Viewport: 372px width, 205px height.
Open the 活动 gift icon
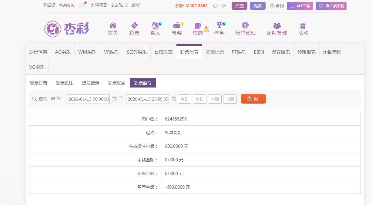point(303,26)
